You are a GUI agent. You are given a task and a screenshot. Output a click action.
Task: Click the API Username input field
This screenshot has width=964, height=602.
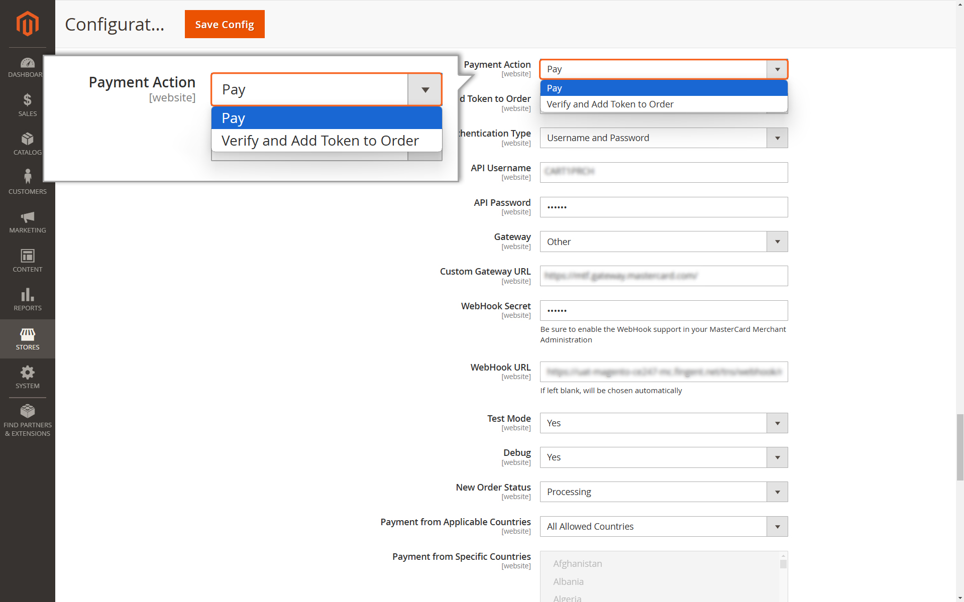(664, 172)
